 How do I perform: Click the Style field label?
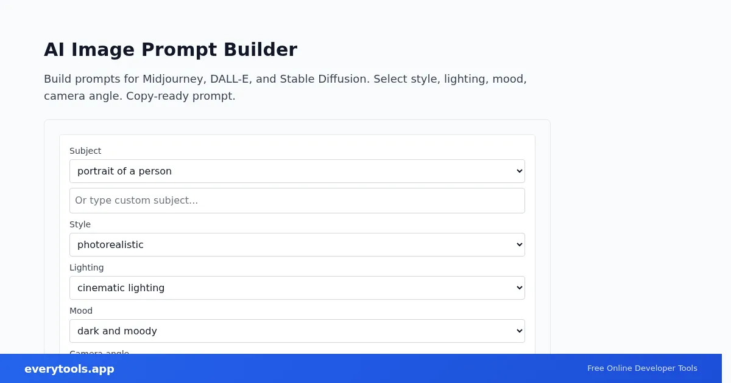80,224
